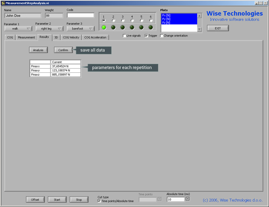
Task: Switch to COG Velocity tab
Action: (71, 37)
